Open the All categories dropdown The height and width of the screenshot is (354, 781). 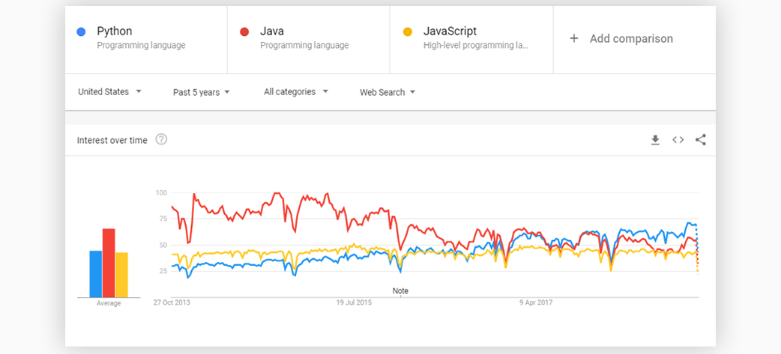click(x=296, y=91)
